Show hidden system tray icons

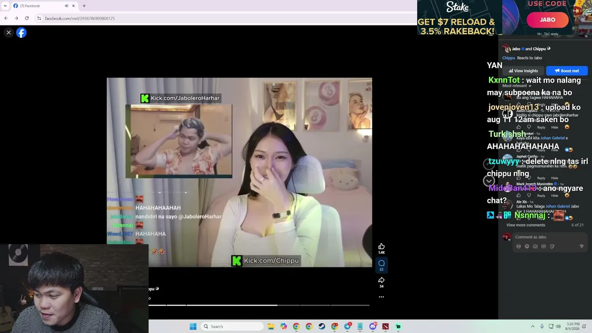(x=532, y=327)
